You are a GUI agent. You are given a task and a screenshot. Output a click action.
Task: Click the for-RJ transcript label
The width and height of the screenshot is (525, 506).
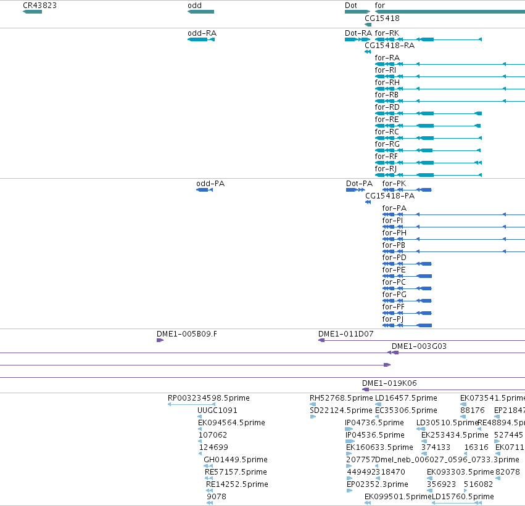pyautogui.click(x=386, y=169)
